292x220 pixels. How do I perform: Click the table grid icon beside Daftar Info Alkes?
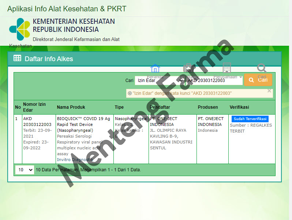(17, 58)
